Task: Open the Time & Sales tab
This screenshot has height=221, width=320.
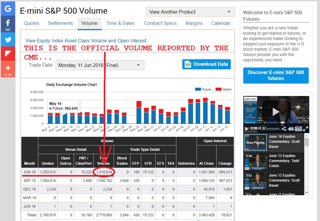Action: coord(120,23)
